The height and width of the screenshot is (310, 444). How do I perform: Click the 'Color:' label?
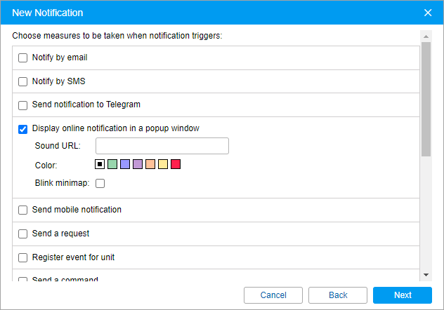[x=46, y=165]
